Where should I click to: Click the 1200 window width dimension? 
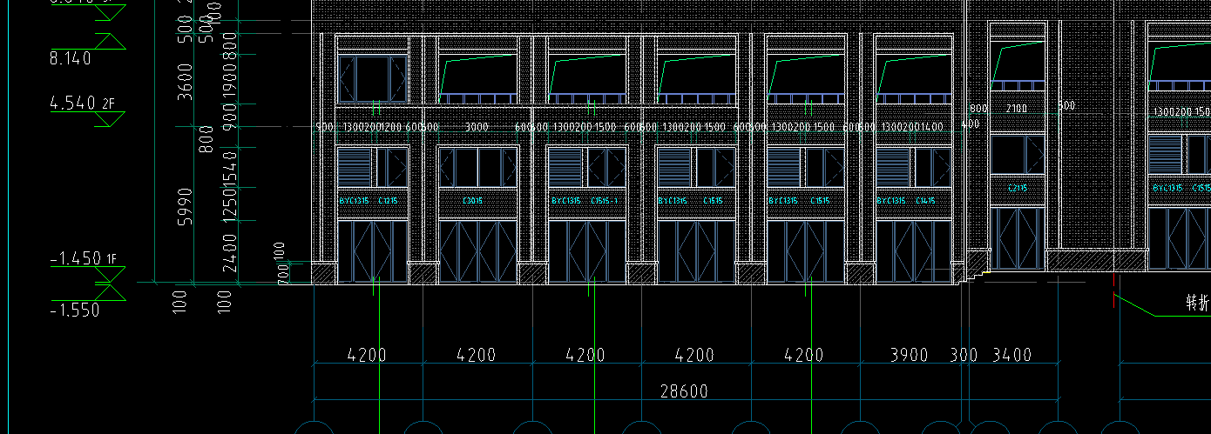(391, 127)
